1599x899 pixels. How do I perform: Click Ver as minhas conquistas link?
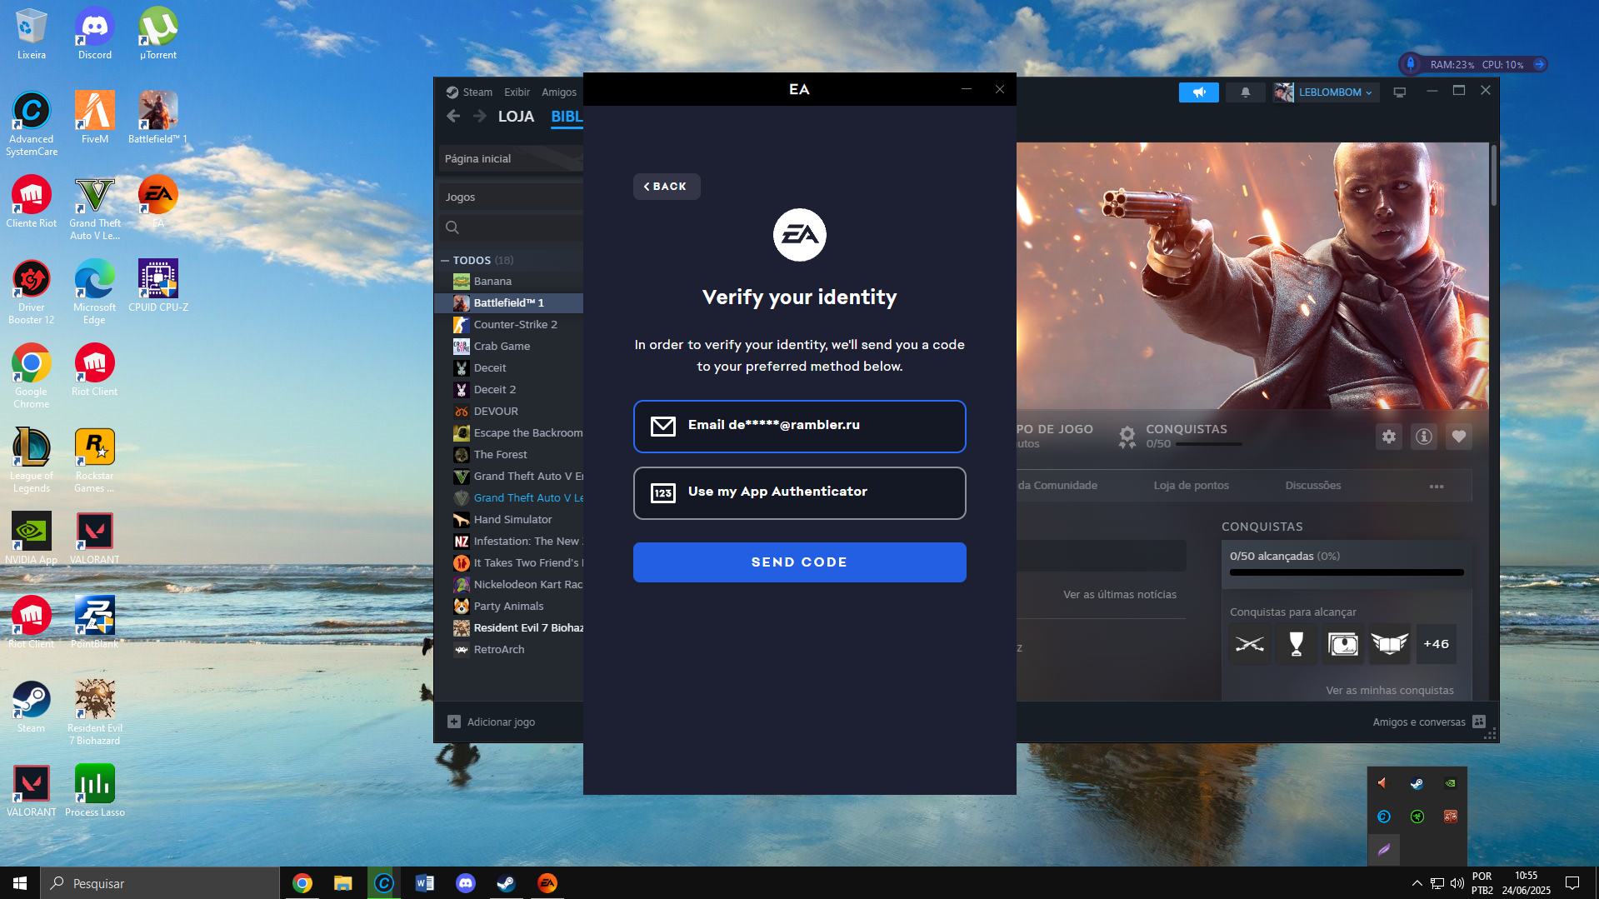(x=1389, y=691)
